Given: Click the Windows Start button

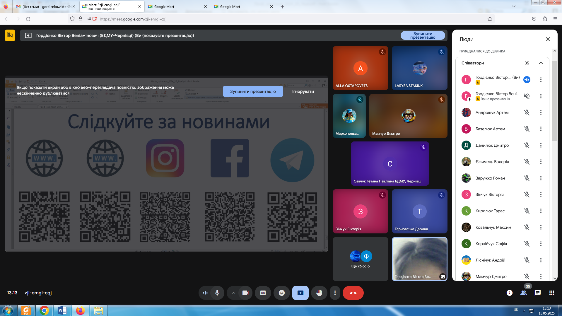Looking at the screenshot, I should tap(8, 310).
